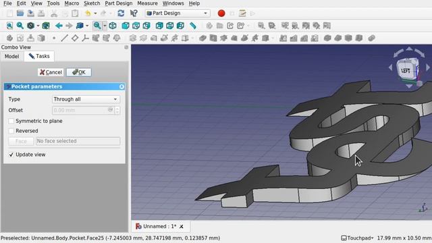Close the Unnamed document tab
This screenshot has width=432, height=243.
182,227
